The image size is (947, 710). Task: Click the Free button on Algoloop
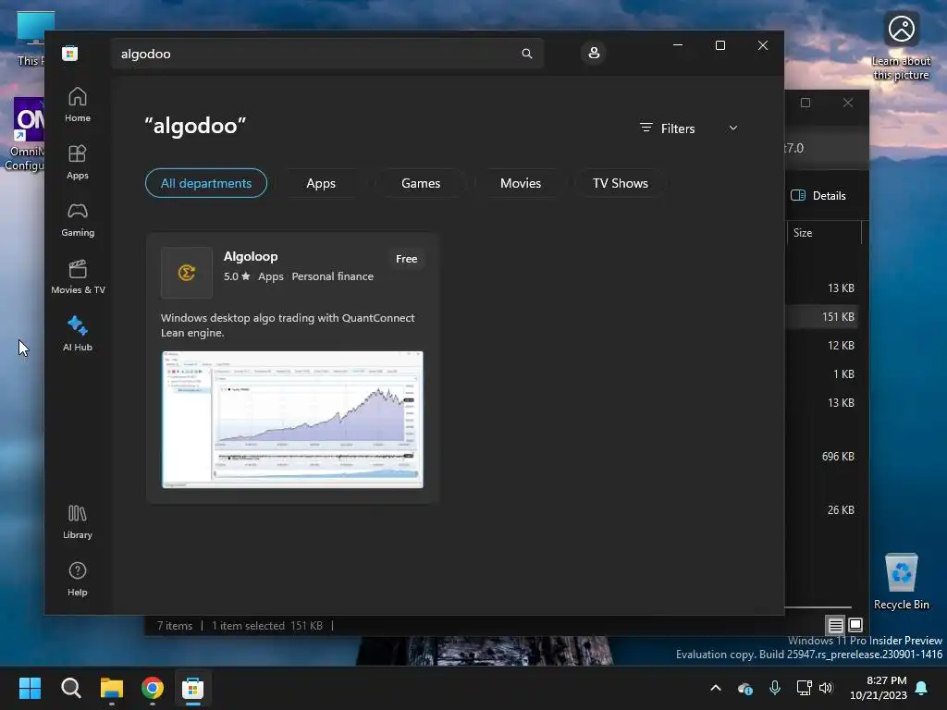tap(407, 259)
